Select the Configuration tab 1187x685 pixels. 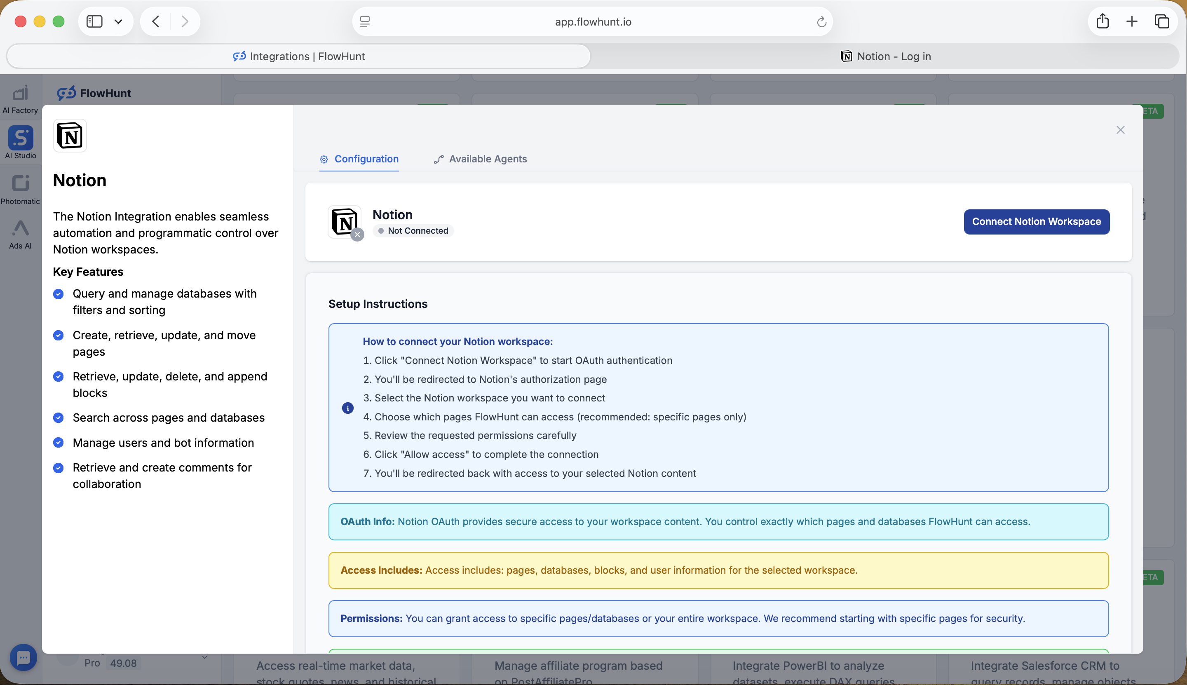click(359, 159)
